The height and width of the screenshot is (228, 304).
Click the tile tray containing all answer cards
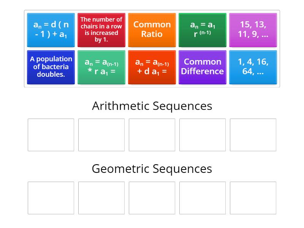[x=152, y=47]
